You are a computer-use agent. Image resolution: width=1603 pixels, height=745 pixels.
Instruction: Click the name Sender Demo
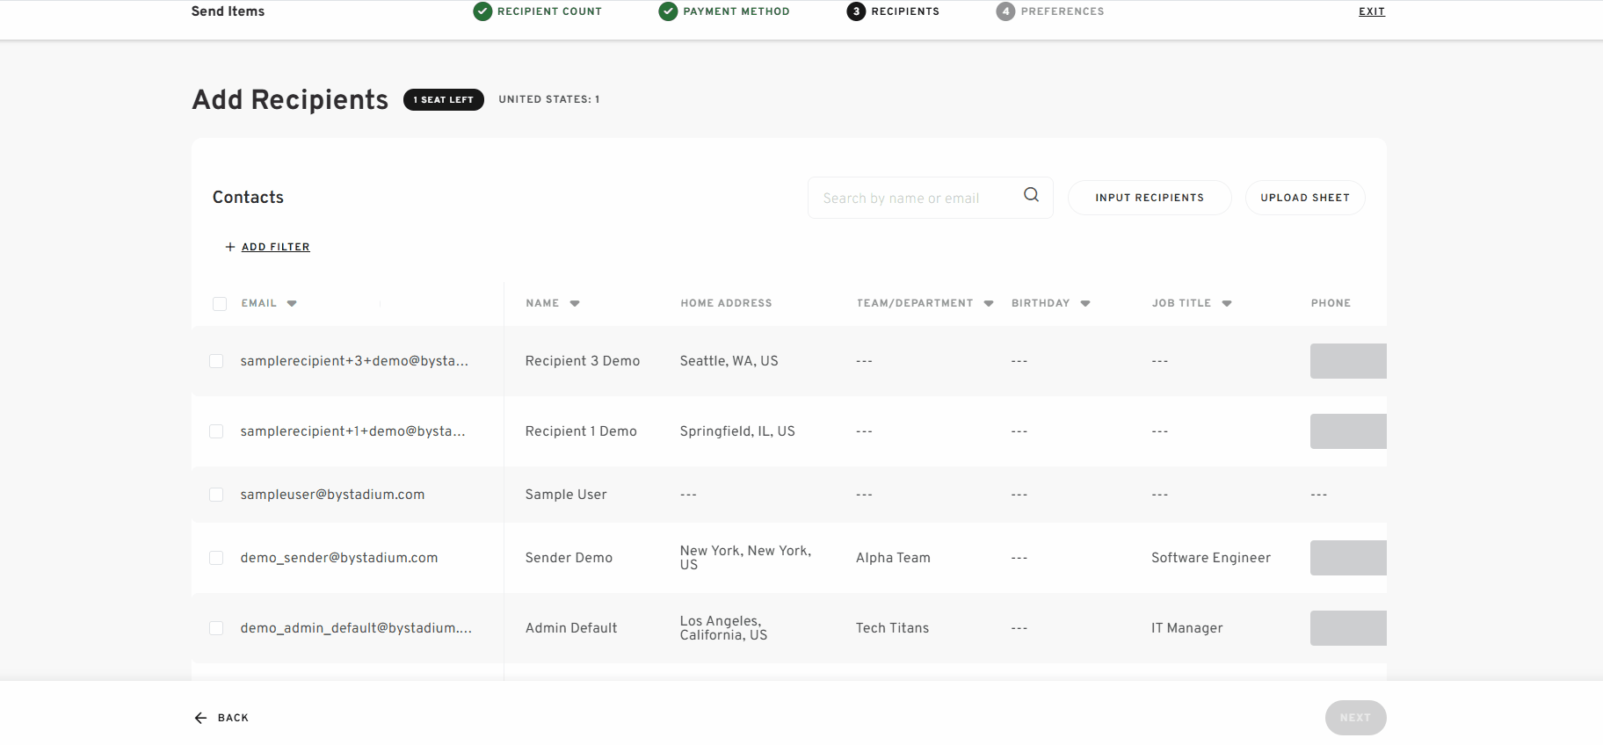click(x=569, y=558)
